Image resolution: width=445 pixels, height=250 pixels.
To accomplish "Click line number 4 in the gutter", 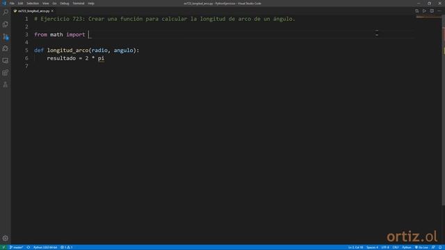I will [x=26, y=42].
